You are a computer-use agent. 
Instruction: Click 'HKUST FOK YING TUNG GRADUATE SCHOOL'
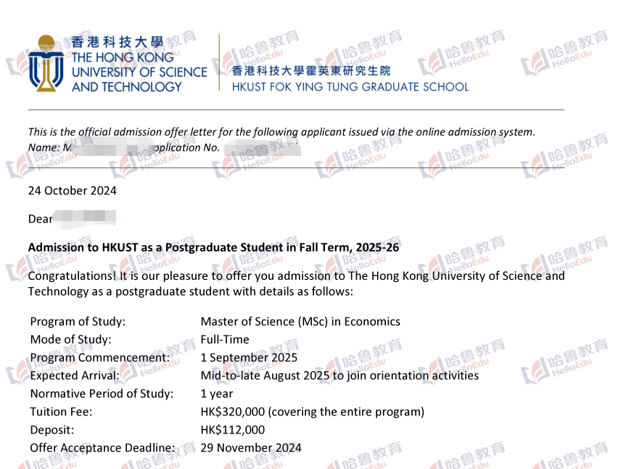point(350,87)
